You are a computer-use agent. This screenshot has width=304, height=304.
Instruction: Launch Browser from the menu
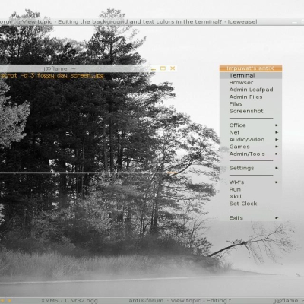(251, 83)
